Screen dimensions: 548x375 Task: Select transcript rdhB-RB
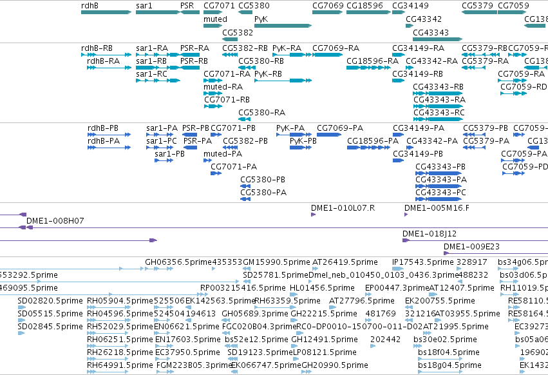(x=97, y=48)
